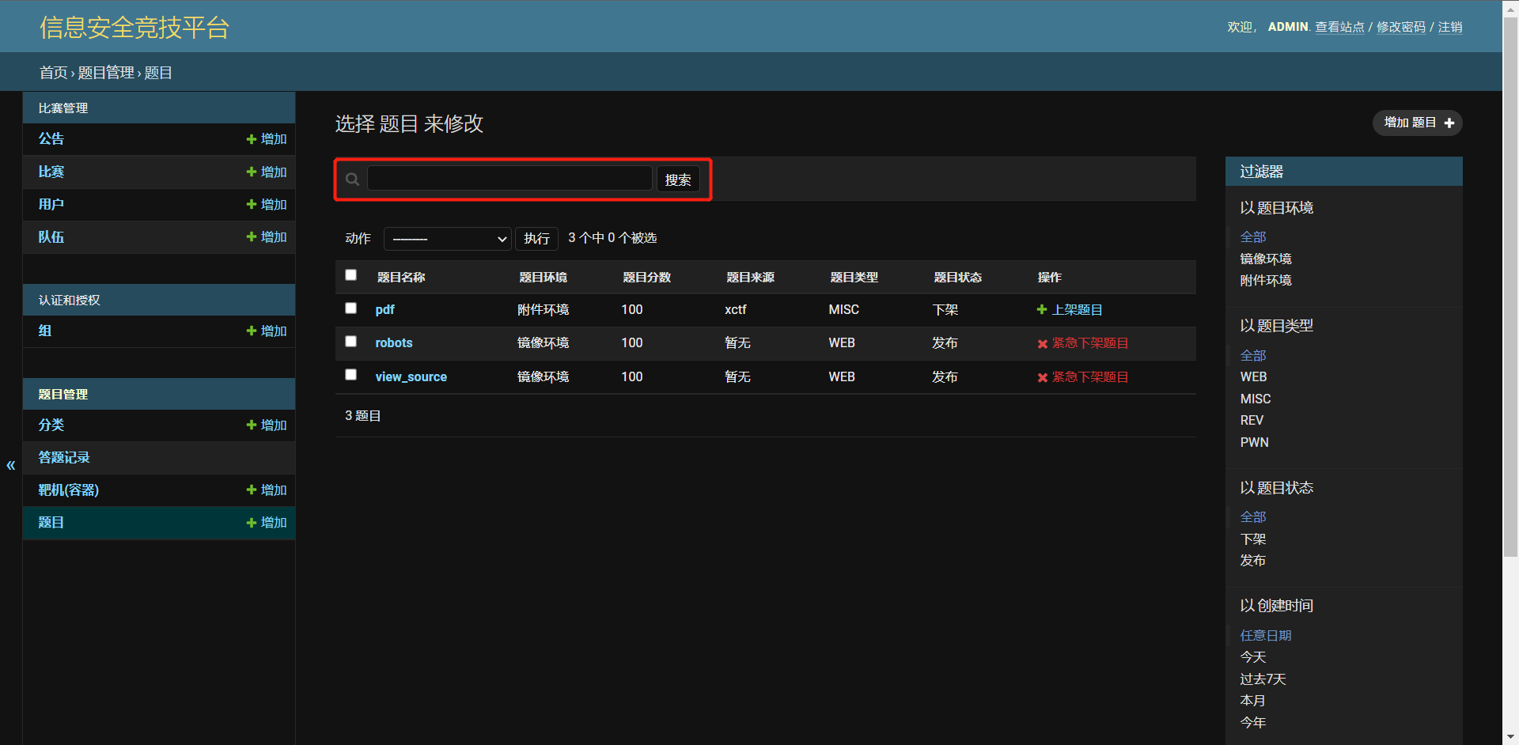Check the checkbox for the pdf row
The width and height of the screenshot is (1519, 745).
pyautogui.click(x=351, y=308)
